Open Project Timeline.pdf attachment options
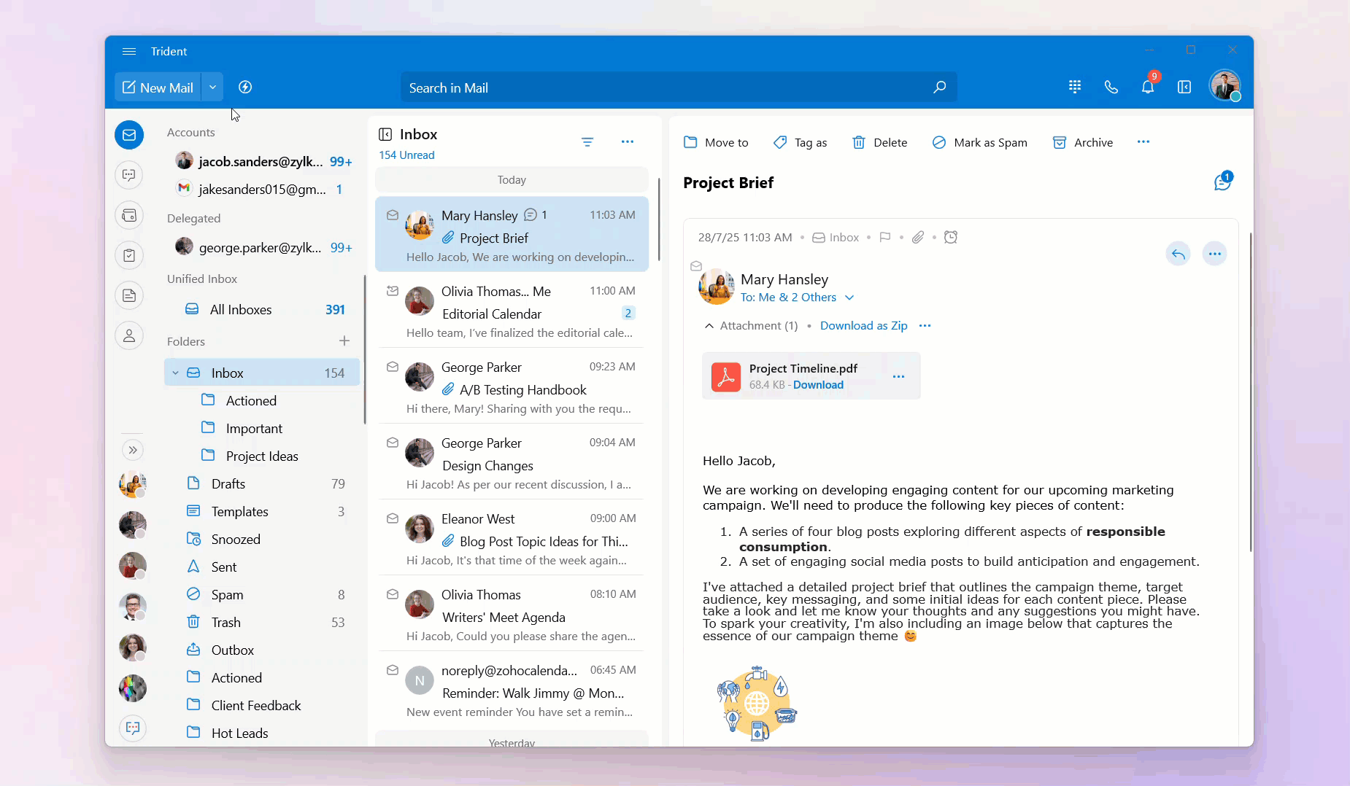The height and width of the screenshot is (786, 1350). [x=898, y=376]
